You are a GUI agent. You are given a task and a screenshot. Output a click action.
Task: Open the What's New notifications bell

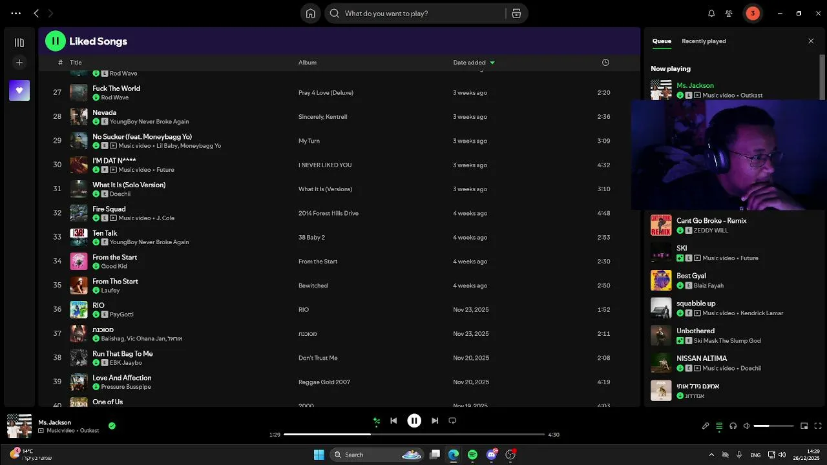click(x=711, y=13)
